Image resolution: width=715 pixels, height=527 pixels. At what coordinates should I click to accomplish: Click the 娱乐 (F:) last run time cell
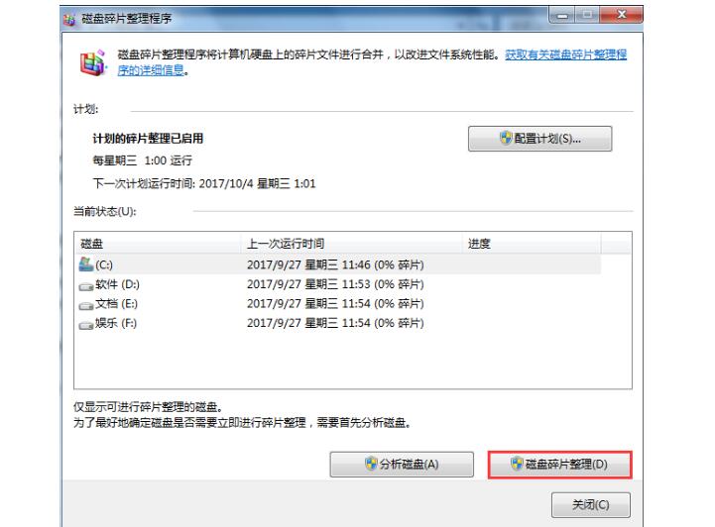pyautogui.click(x=335, y=323)
